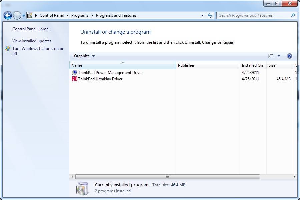Open Turn Windows features on or off
Screen dimensions: 300x200
(x=38, y=51)
